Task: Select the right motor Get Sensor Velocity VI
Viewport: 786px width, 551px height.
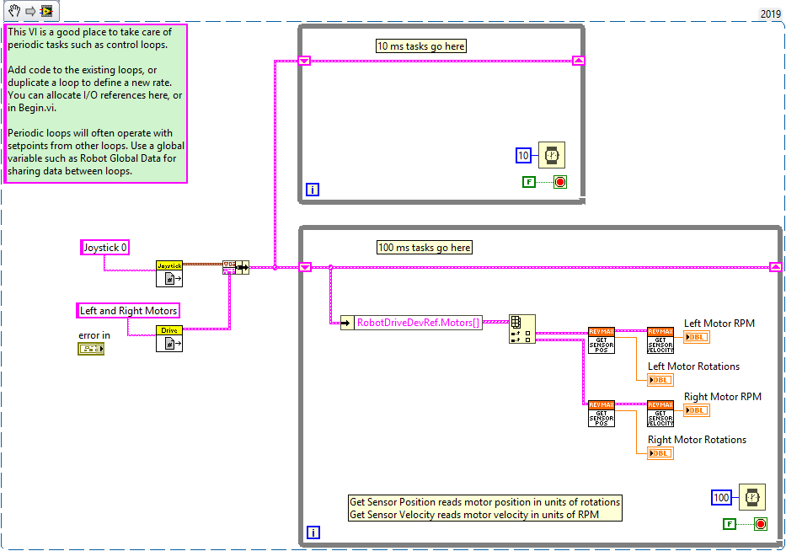Action: click(x=660, y=413)
